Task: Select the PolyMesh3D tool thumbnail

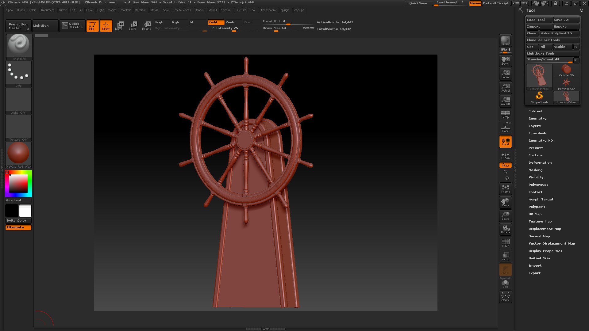Action: tap(566, 84)
